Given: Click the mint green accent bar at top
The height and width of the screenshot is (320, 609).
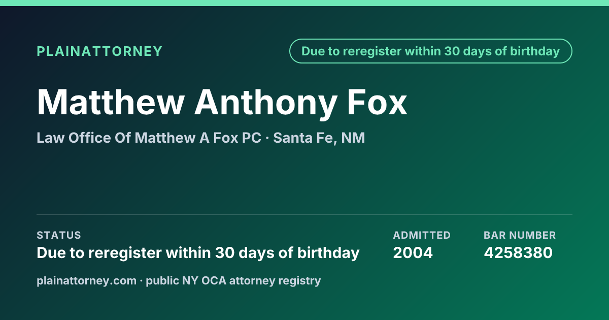Looking at the screenshot, I should [x=304, y=3].
